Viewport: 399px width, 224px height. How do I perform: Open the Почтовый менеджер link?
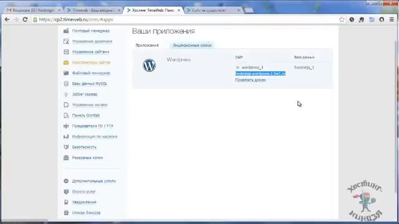(x=91, y=30)
